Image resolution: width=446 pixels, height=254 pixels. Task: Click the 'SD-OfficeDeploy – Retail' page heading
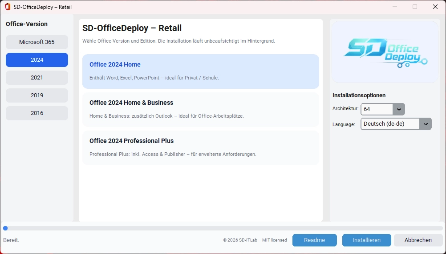[x=132, y=28]
